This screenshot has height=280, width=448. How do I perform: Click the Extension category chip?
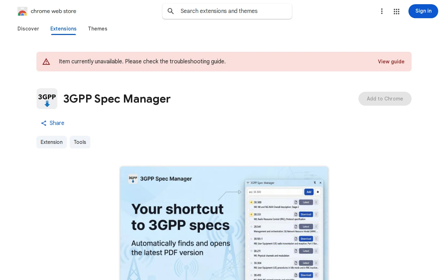coord(51,142)
